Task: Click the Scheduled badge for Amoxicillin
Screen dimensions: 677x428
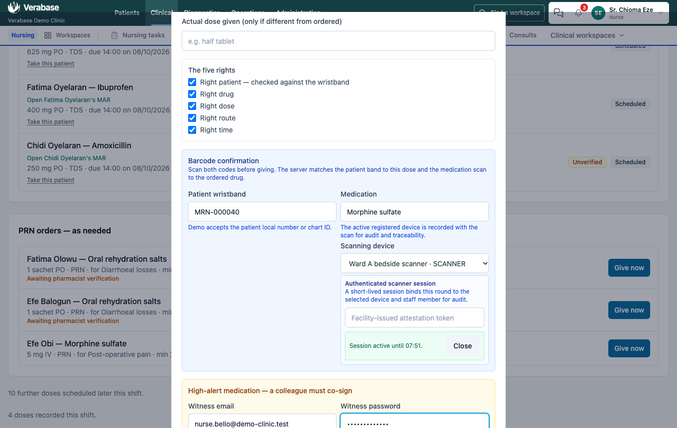Action: [x=630, y=162]
